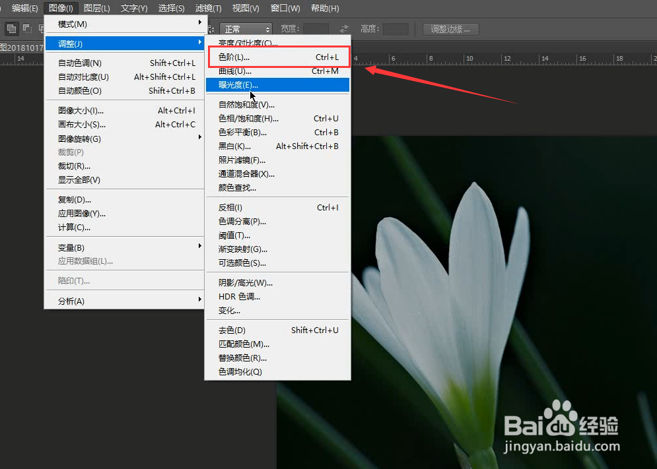Choose 反相(I) invert command
657x469 pixels.
[278, 207]
